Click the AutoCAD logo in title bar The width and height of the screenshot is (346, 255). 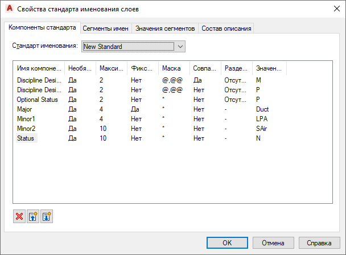(x=9, y=9)
